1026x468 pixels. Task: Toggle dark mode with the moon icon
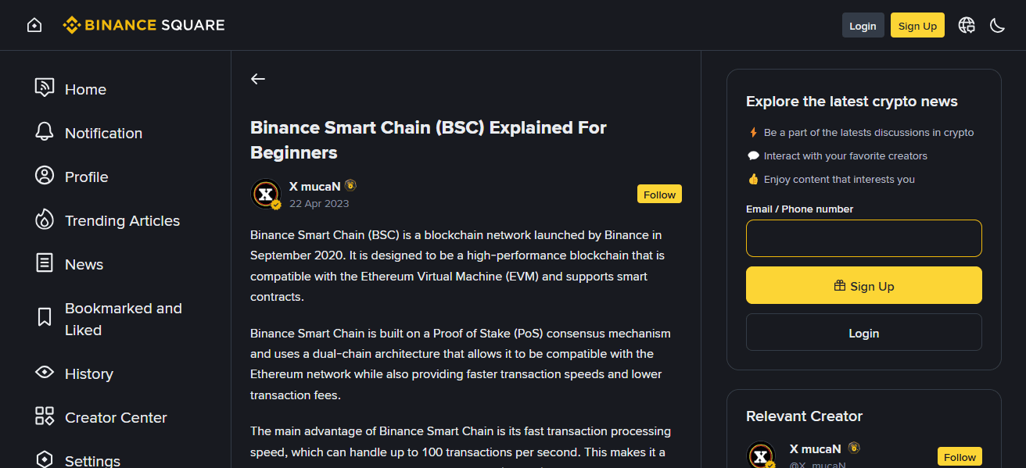coord(997,25)
